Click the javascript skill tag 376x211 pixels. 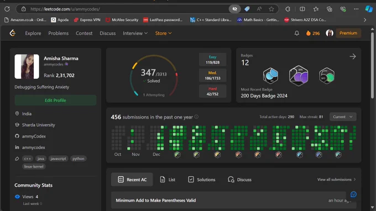click(x=58, y=159)
